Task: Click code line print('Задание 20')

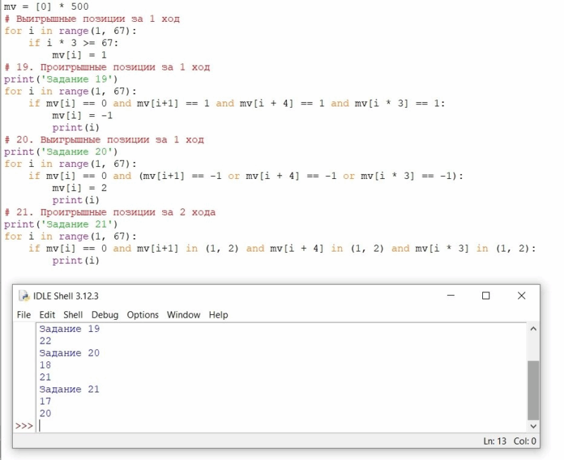Action: 61,151
